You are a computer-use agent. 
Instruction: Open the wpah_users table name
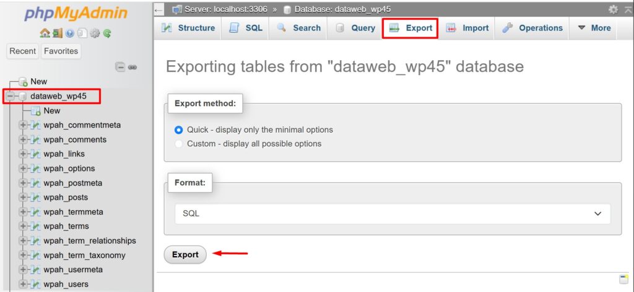(x=66, y=285)
